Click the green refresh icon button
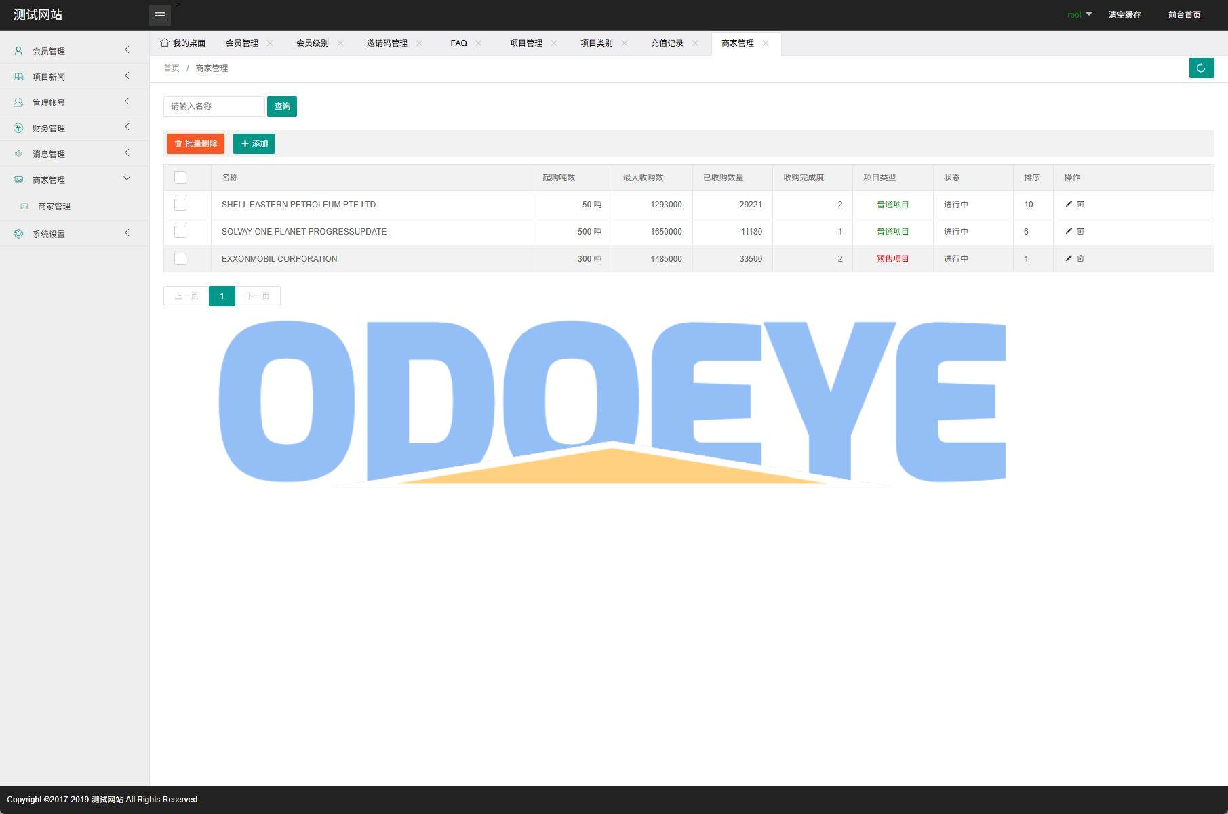The width and height of the screenshot is (1228, 814). [x=1201, y=68]
